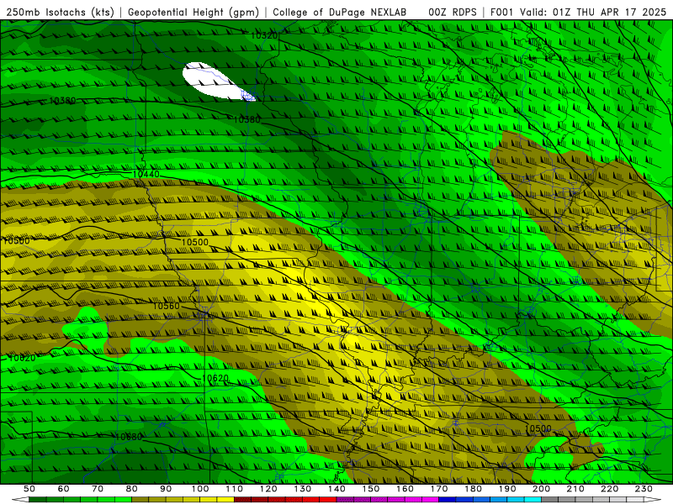Click the 150 value on the color scale
Image resolution: width=673 pixels, height=504 pixels.
click(x=371, y=489)
